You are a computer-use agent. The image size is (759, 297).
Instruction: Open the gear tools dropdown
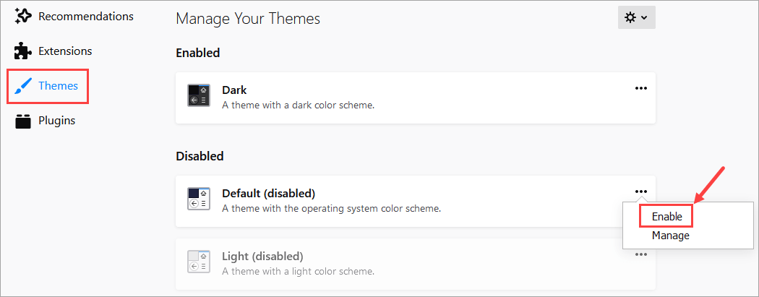[x=636, y=18]
